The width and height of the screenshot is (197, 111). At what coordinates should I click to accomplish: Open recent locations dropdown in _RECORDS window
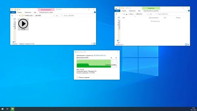pyautogui.click(x=18, y=16)
